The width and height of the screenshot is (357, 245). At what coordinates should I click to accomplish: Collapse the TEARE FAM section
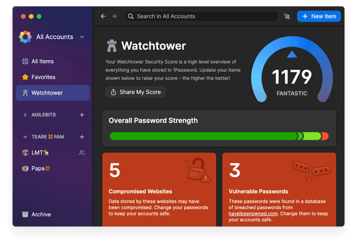point(25,137)
